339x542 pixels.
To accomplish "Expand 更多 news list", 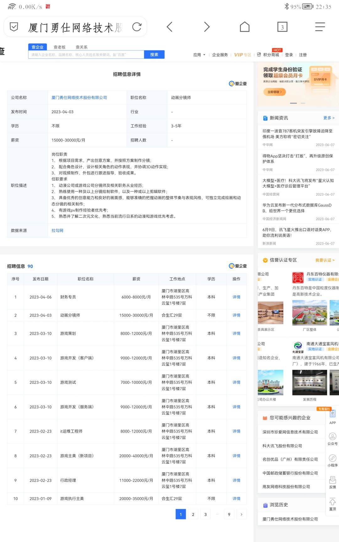I will click(329, 118).
